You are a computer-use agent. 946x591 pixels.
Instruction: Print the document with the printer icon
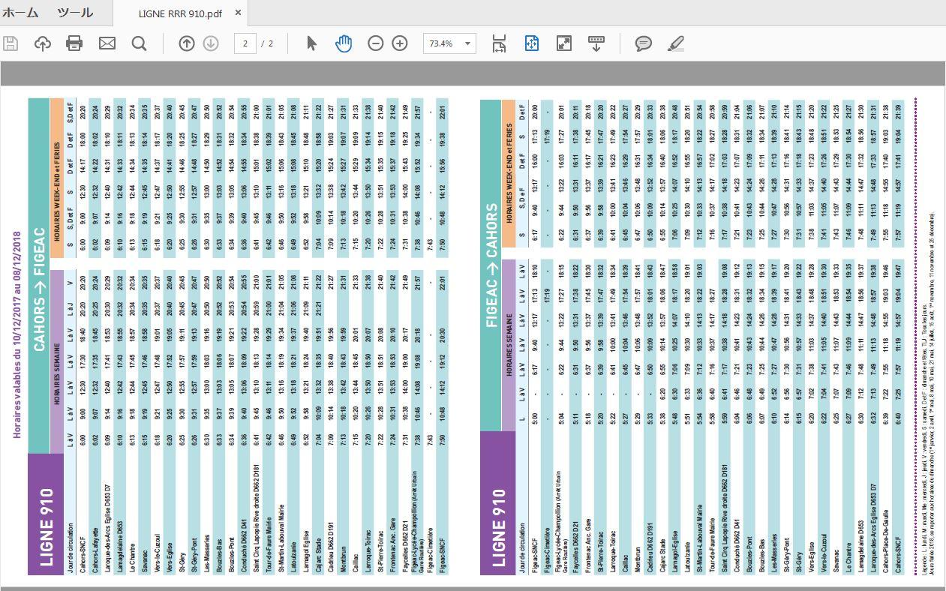[x=74, y=43]
